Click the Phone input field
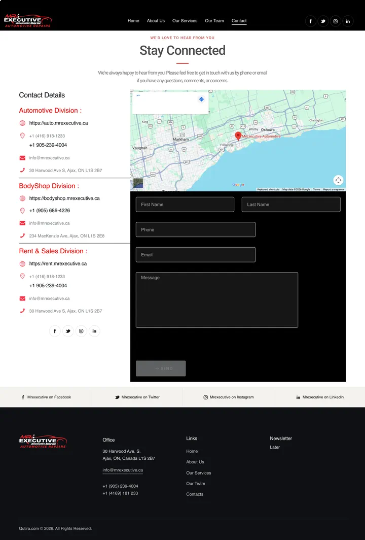Viewport: 365px width, 540px height. tap(196, 230)
